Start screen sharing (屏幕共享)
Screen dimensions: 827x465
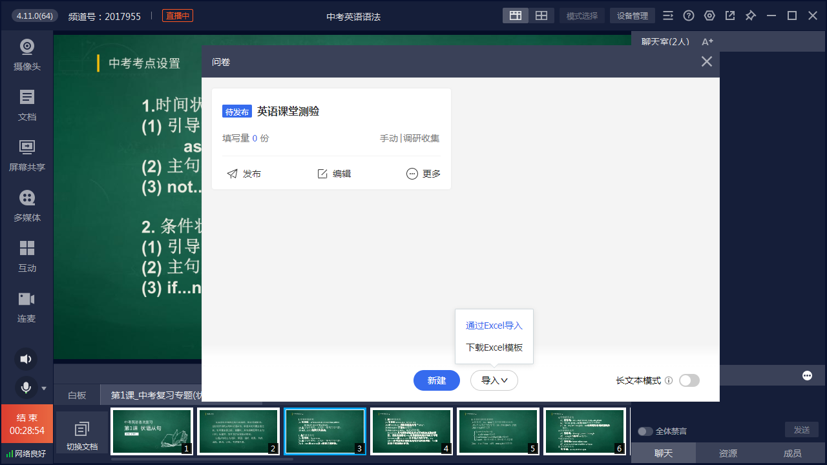[x=26, y=156]
